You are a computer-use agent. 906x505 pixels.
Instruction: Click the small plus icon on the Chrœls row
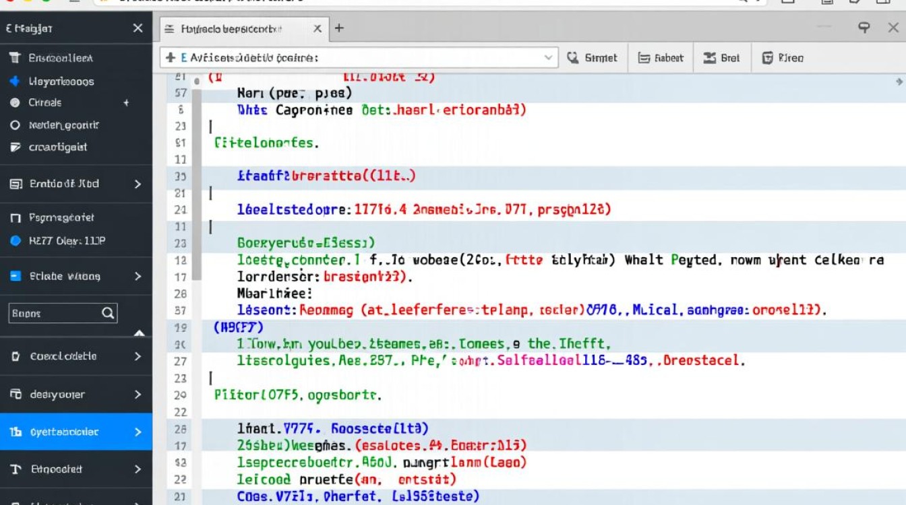125,103
